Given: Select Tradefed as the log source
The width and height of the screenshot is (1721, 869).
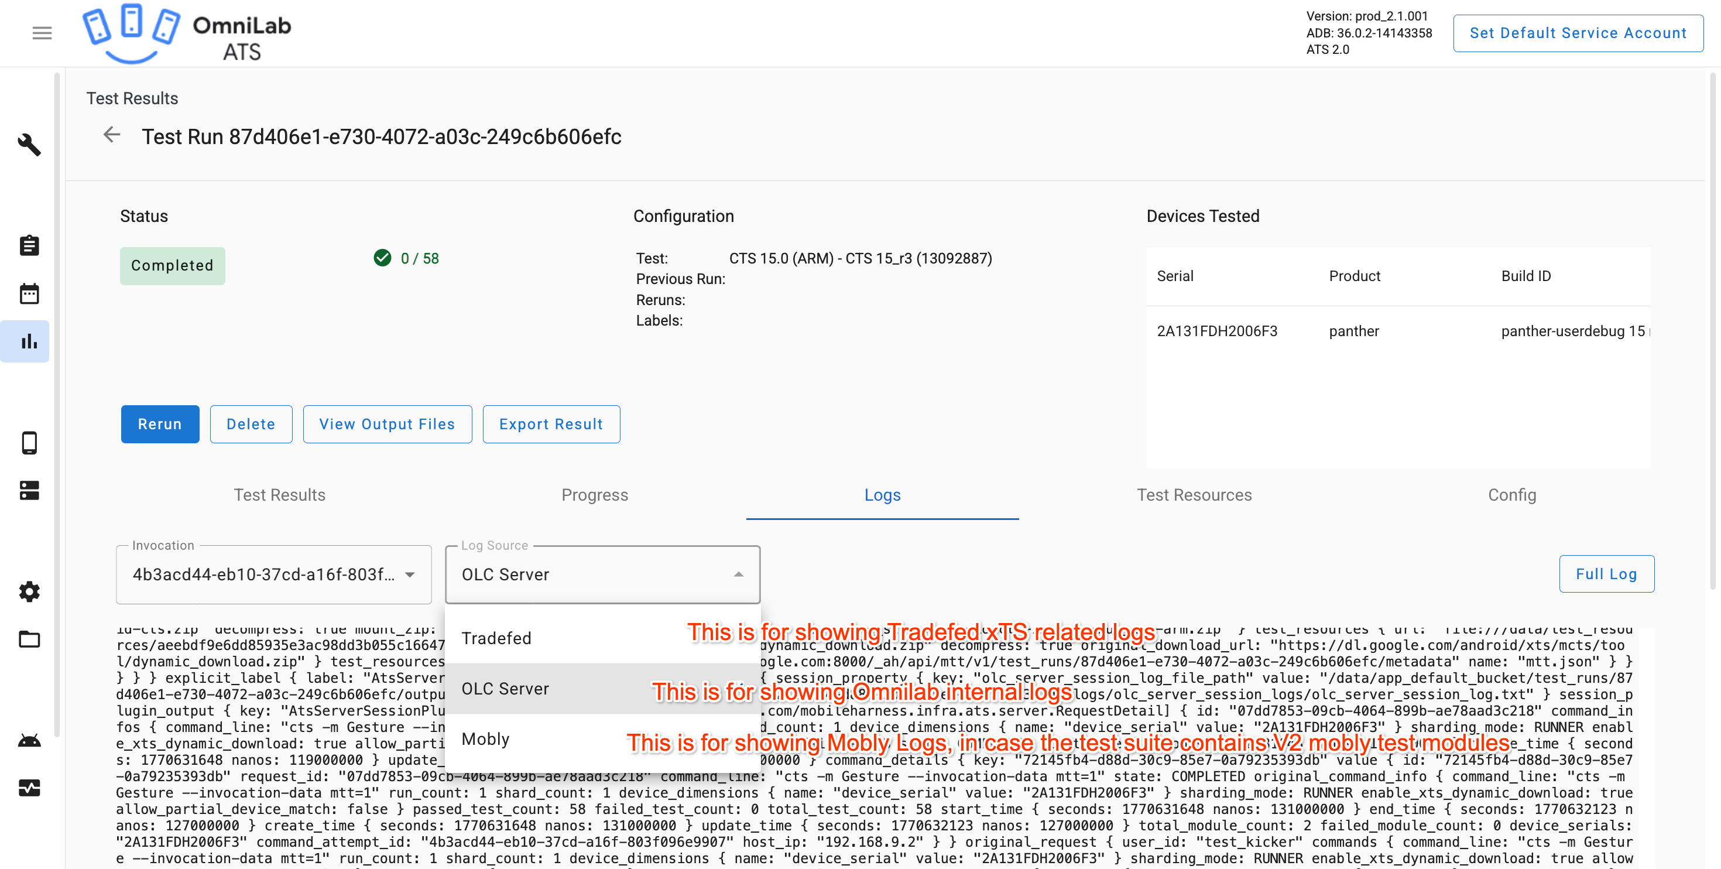Looking at the screenshot, I should (496, 638).
